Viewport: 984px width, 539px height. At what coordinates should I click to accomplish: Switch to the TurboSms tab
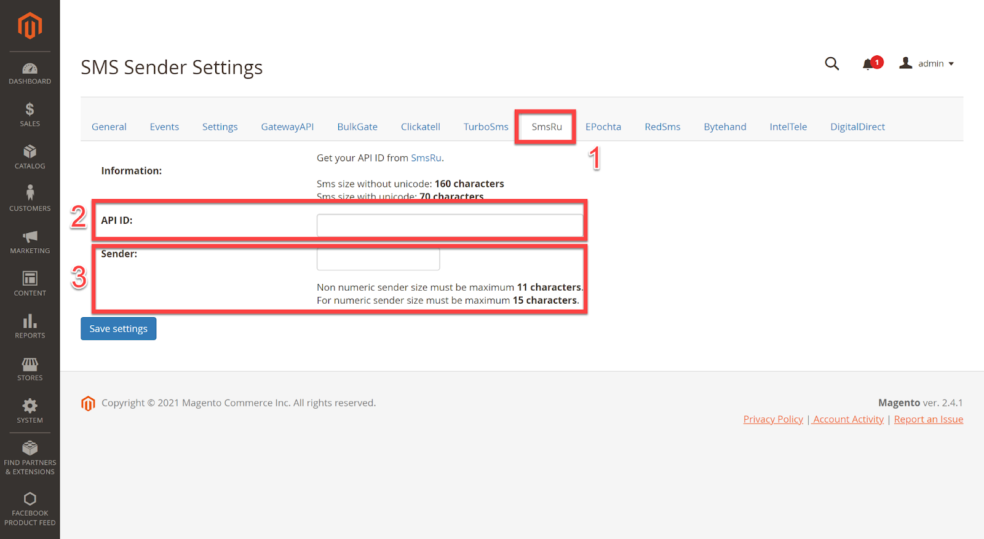tap(486, 127)
